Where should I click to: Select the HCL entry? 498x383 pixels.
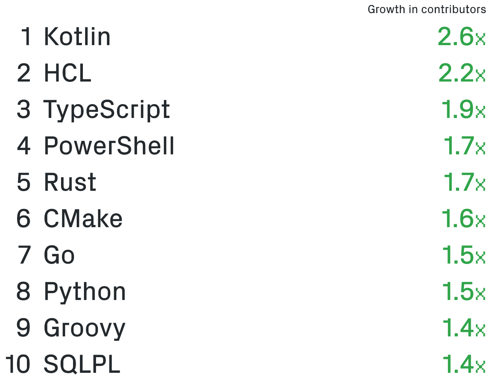67,73
